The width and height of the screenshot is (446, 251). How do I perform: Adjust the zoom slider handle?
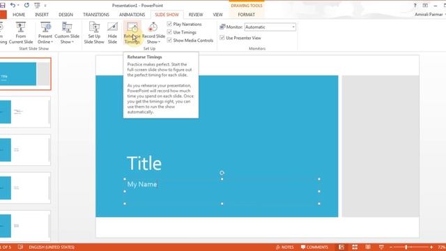(406, 247)
